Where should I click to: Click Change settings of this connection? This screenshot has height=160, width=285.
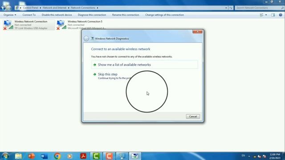pyautogui.click(x=164, y=15)
